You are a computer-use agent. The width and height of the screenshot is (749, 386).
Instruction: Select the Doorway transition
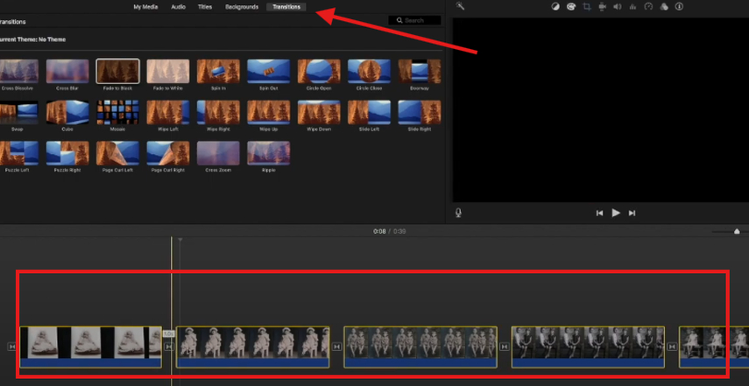(x=420, y=72)
